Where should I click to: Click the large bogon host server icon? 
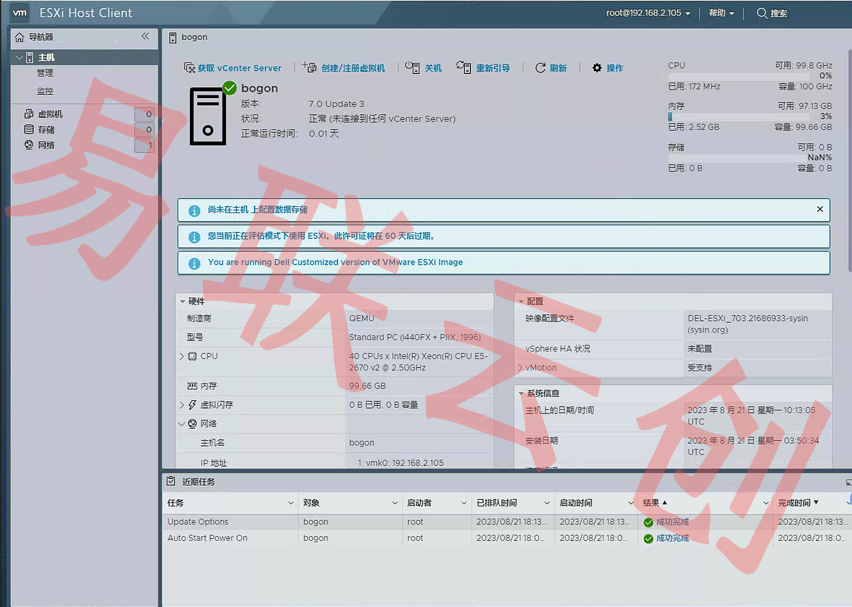point(208,116)
